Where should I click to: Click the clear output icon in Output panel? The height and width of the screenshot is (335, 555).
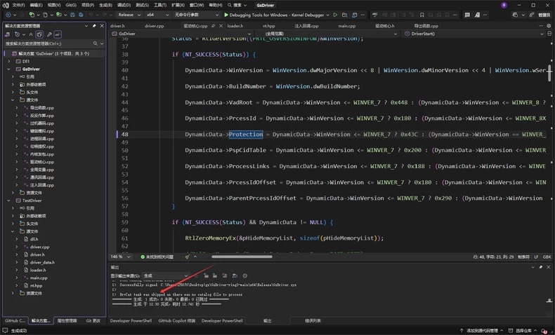[x=224, y=275]
